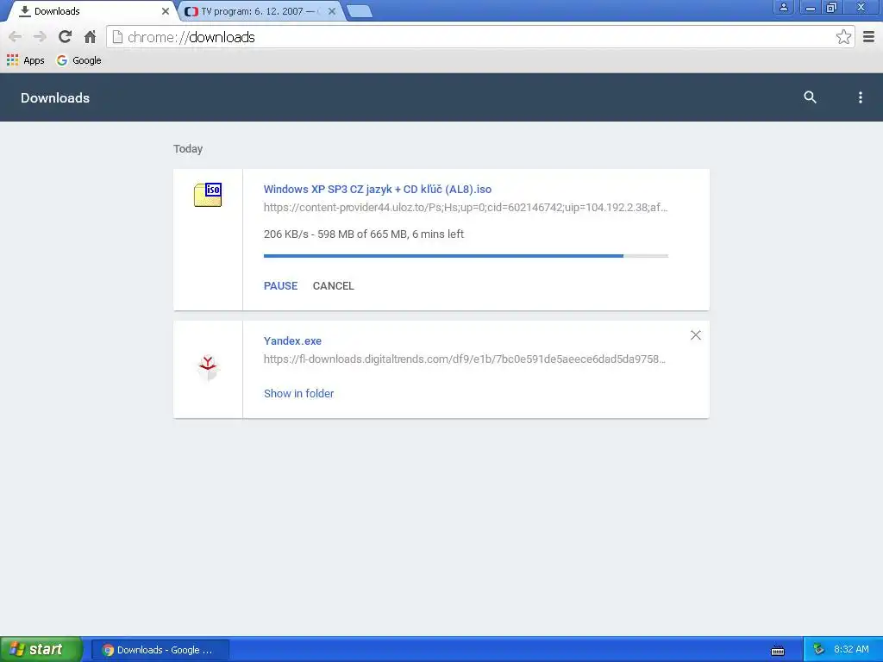
Task: Reload the downloads page
Action: [x=65, y=37]
